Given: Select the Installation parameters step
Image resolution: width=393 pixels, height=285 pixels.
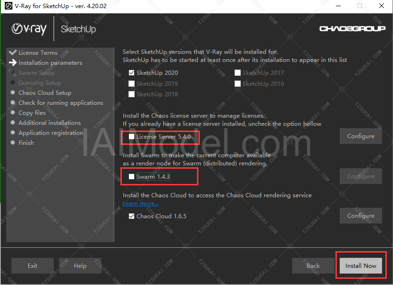Looking at the screenshot, I should click(x=50, y=63).
